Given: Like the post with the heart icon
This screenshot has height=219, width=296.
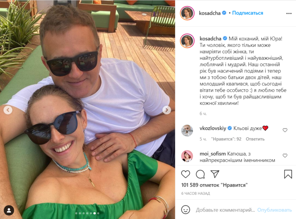Looking at the screenshot, I should (186, 174).
